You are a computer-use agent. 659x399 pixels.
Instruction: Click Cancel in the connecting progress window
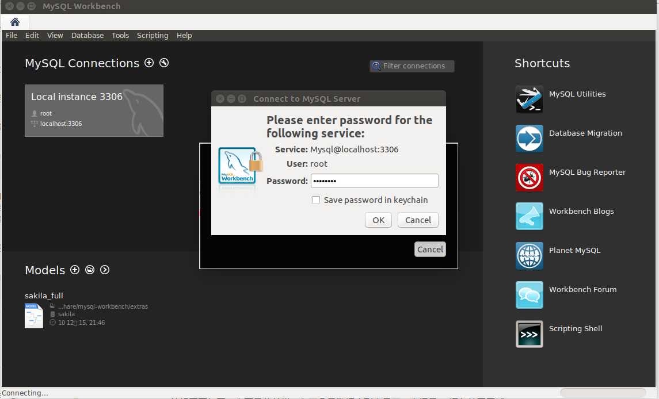(x=430, y=249)
